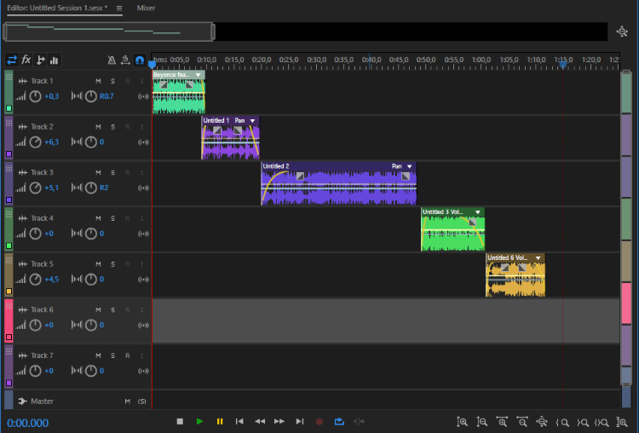
Task: Toggle the metronome icon
Action: coord(112,61)
